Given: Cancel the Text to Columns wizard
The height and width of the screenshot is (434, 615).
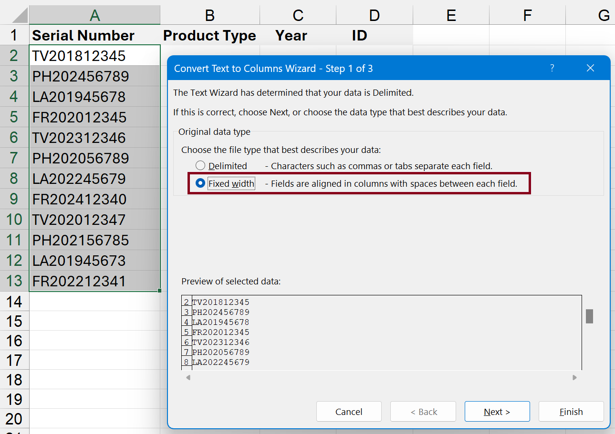Looking at the screenshot, I should [349, 411].
